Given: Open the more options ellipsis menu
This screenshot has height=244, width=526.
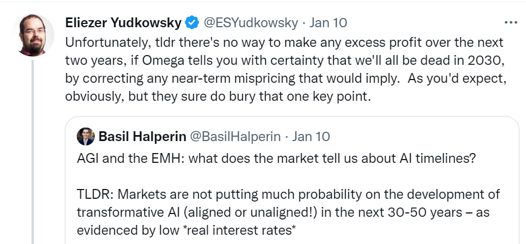Looking at the screenshot, I should (x=511, y=23).
